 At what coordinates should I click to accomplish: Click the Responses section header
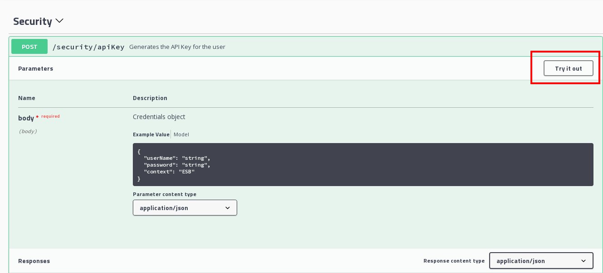34,261
